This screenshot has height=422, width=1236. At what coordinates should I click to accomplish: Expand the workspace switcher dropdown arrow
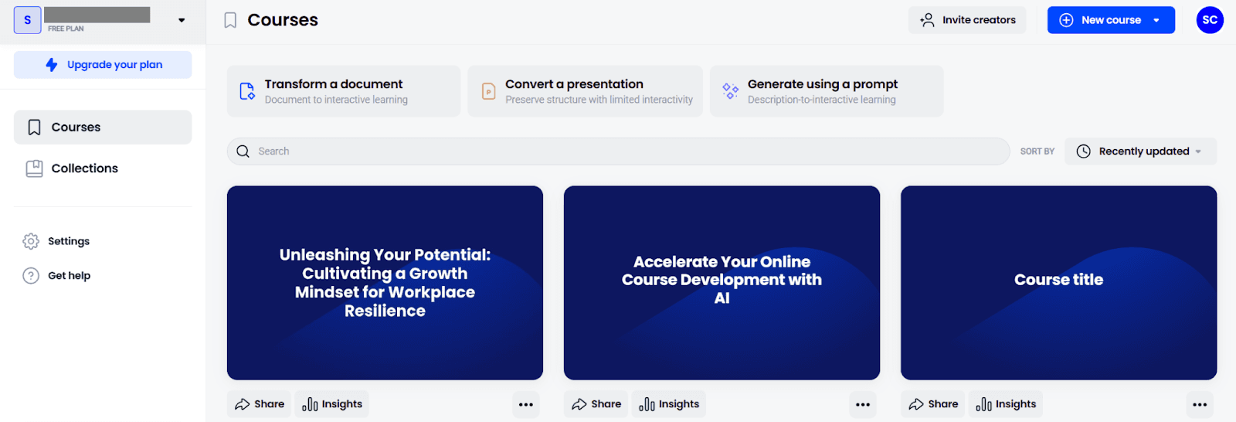[182, 20]
